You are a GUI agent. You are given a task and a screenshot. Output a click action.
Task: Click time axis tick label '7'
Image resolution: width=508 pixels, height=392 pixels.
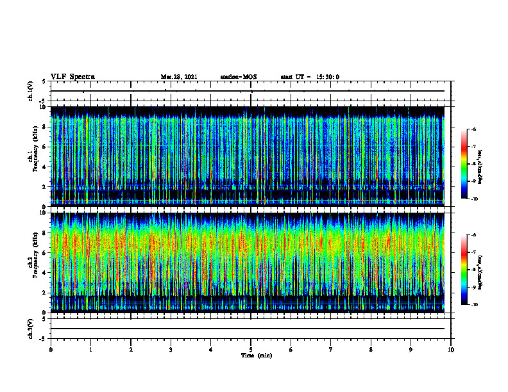tap(331, 350)
